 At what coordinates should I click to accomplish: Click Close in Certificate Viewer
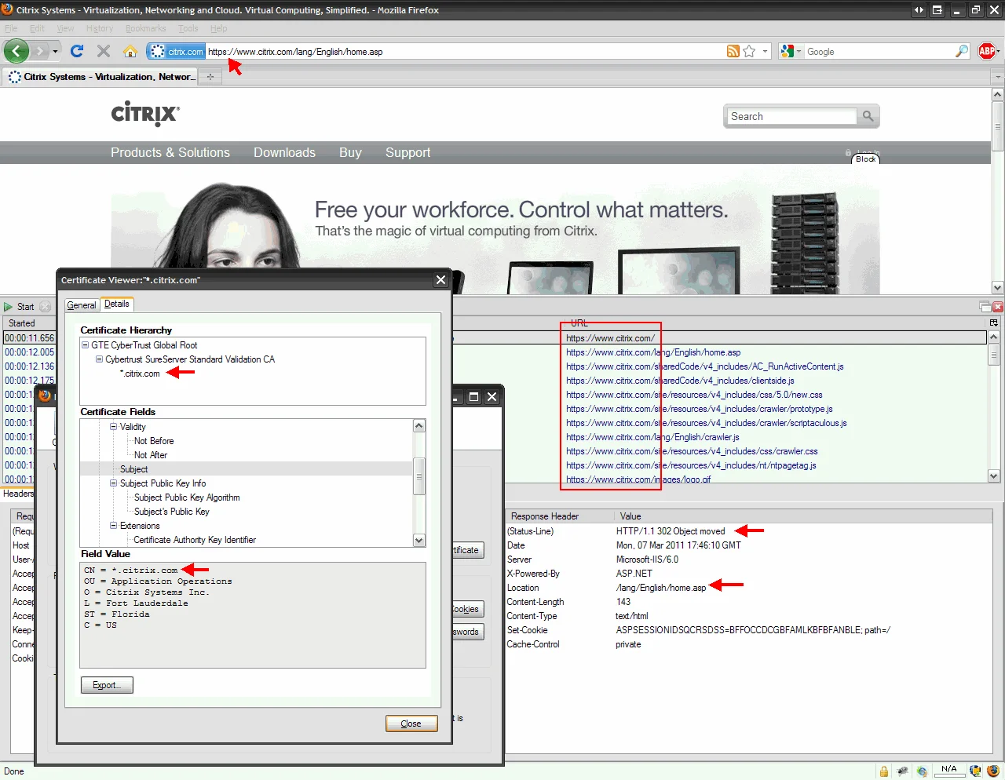(x=411, y=724)
